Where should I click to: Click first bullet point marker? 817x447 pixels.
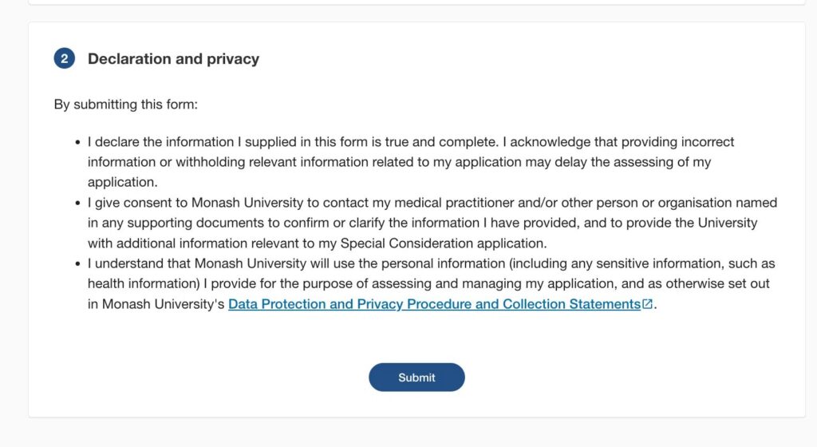[x=77, y=142]
